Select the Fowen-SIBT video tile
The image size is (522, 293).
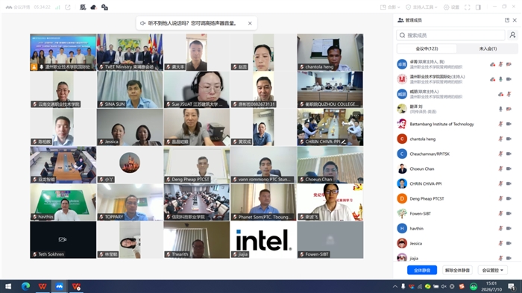pyautogui.click(x=330, y=240)
